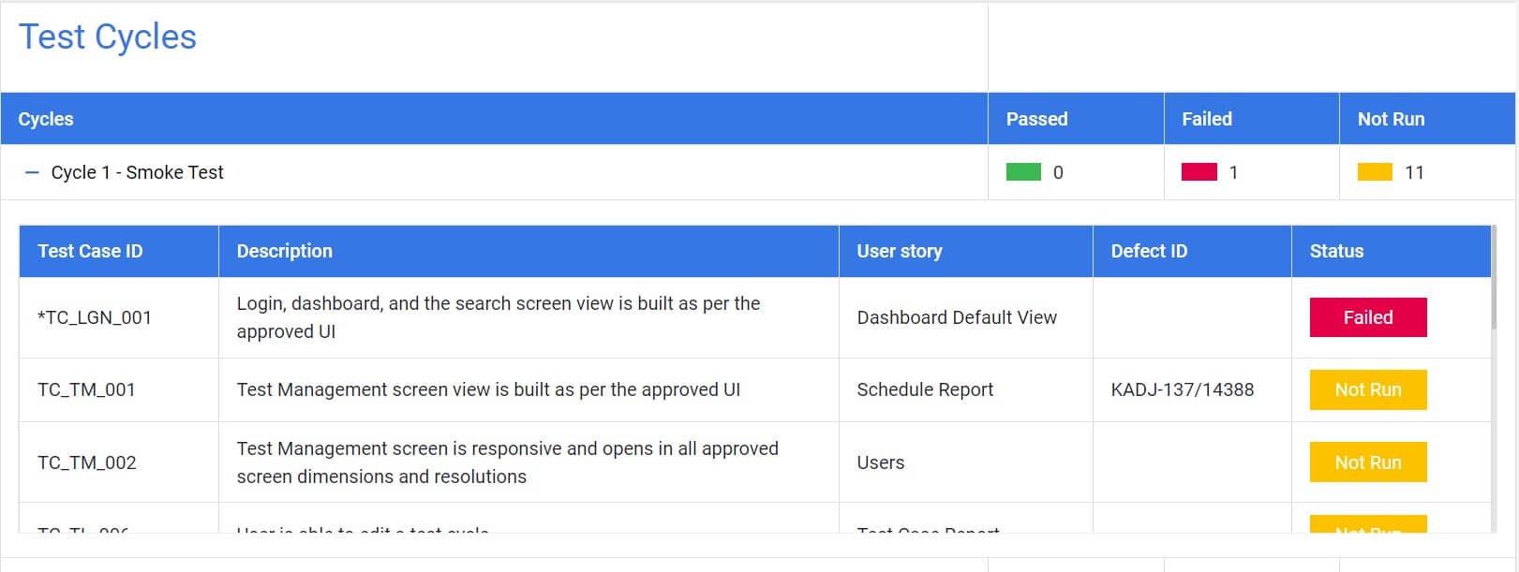Click the Failed status badge for TC_LGN_001
Screen dimensions: 1519x572
pyautogui.click(x=1367, y=317)
